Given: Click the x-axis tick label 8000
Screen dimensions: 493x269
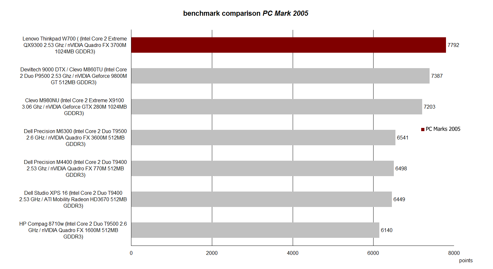Looking at the screenshot, I should click(x=454, y=253).
